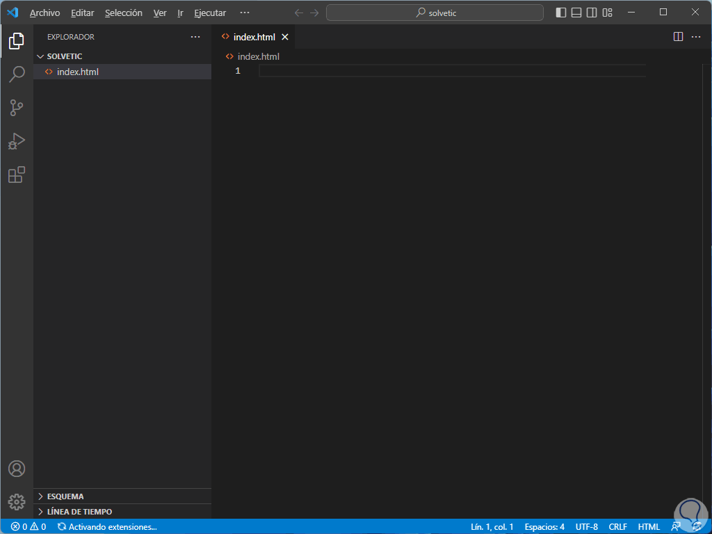This screenshot has width=712, height=534.
Task: Expand the ESQUEMA section
Action: 122,496
